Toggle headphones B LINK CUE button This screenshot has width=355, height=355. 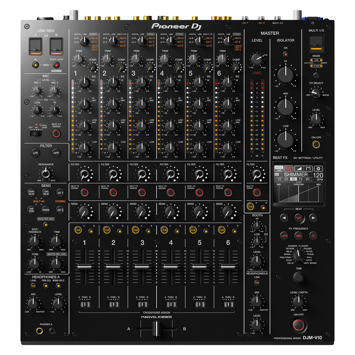click(257, 283)
